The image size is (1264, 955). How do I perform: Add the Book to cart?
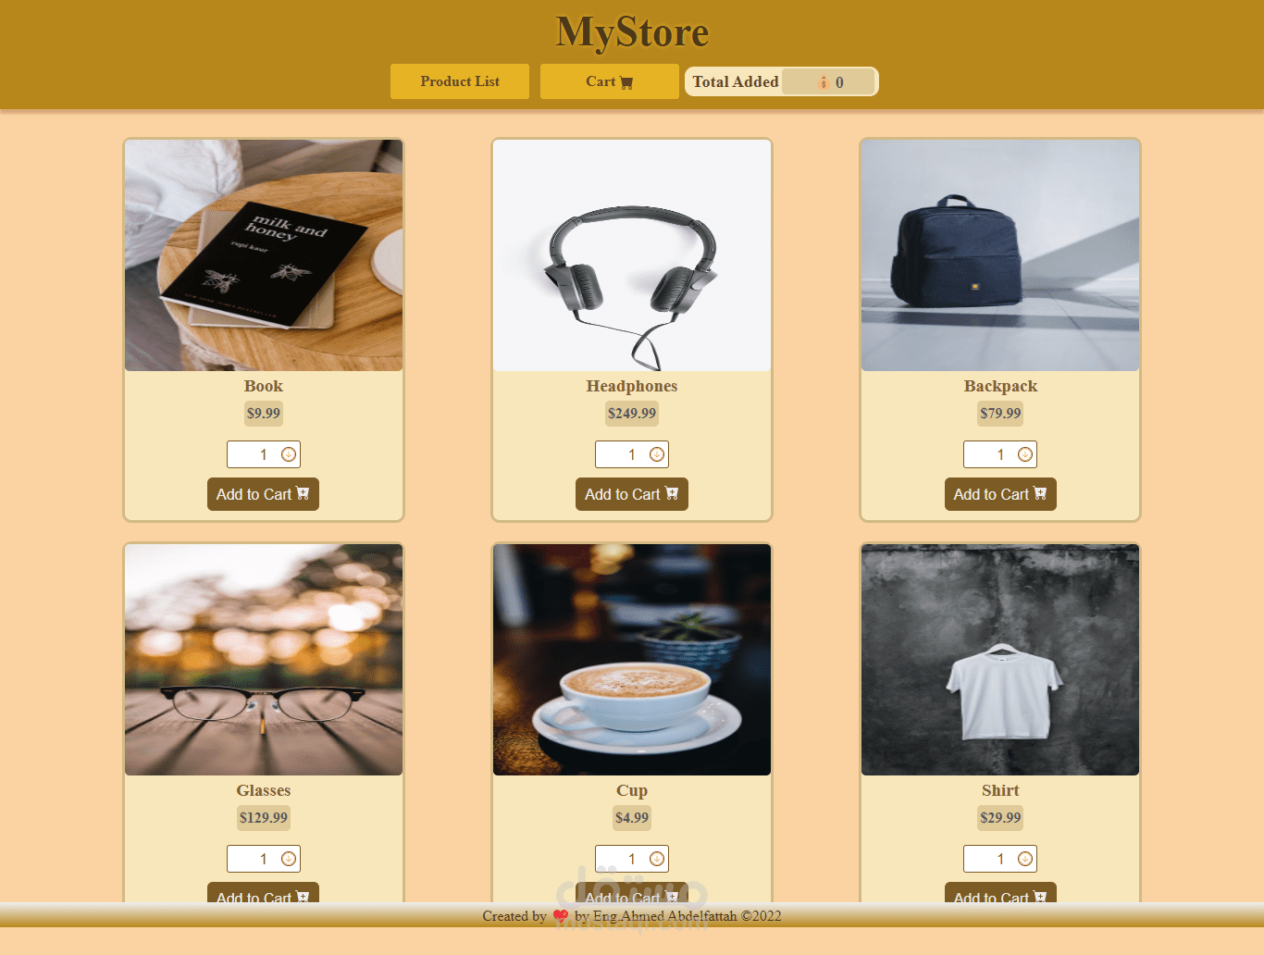click(x=263, y=494)
